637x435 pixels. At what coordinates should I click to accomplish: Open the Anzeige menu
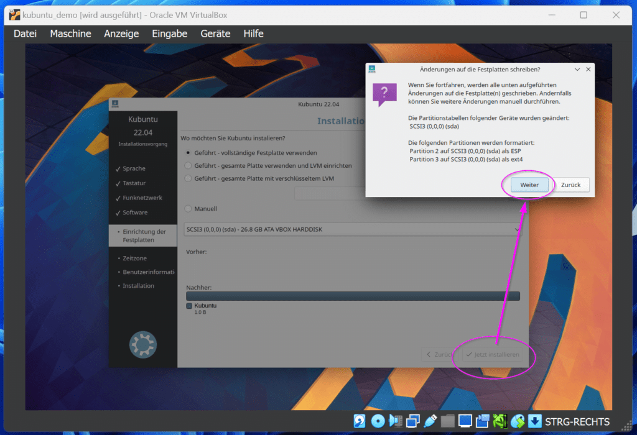pyautogui.click(x=121, y=34)
